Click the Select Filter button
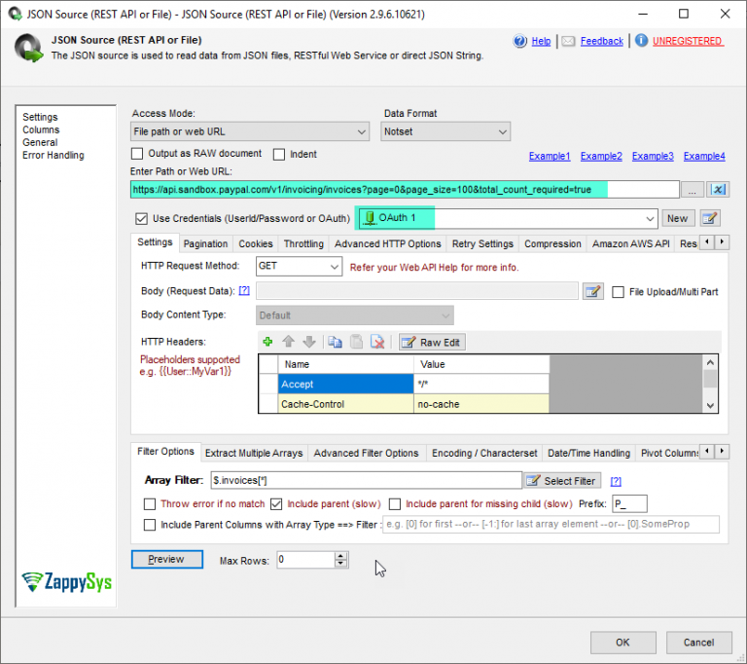This screenshot has width=747, height=664. tap(562, 481)
